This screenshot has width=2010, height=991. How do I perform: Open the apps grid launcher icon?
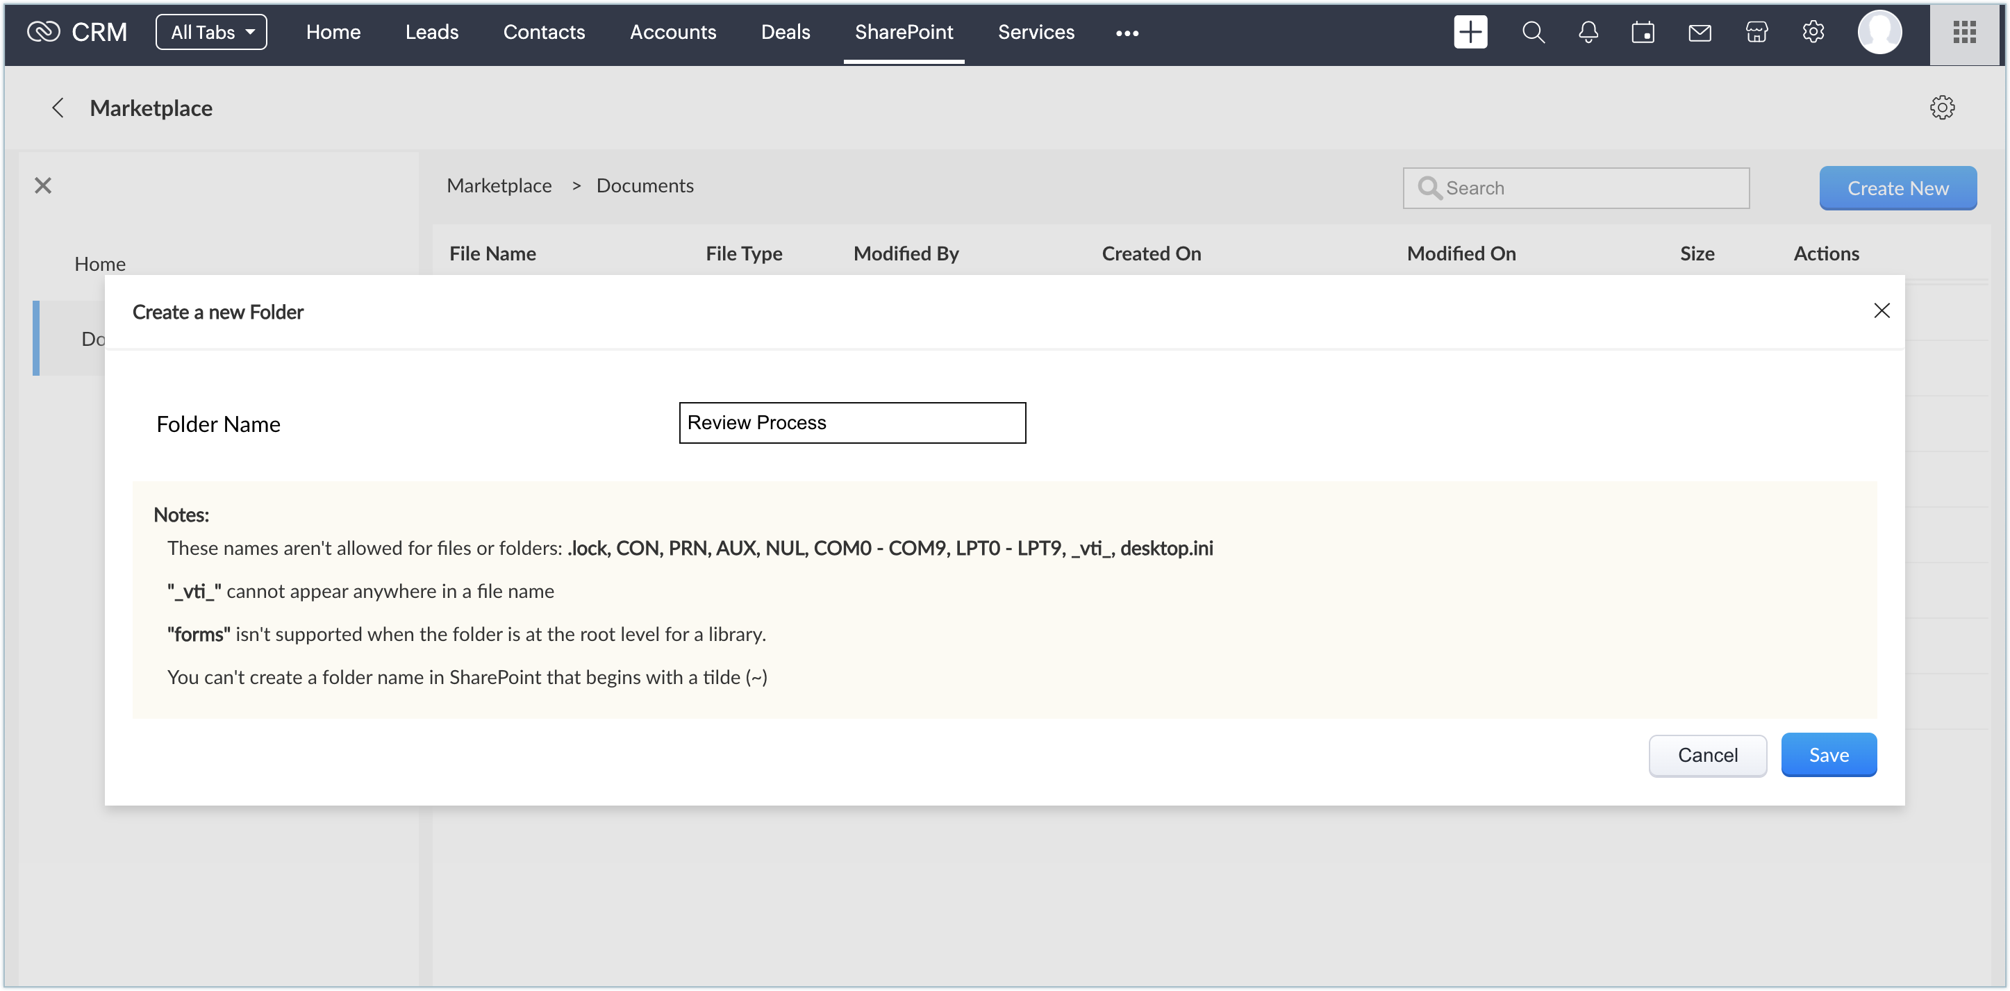(1964, 32)
